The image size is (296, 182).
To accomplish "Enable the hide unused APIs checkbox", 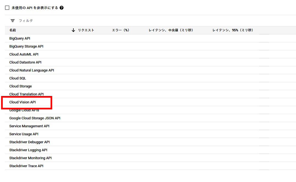I will (7, 8).
